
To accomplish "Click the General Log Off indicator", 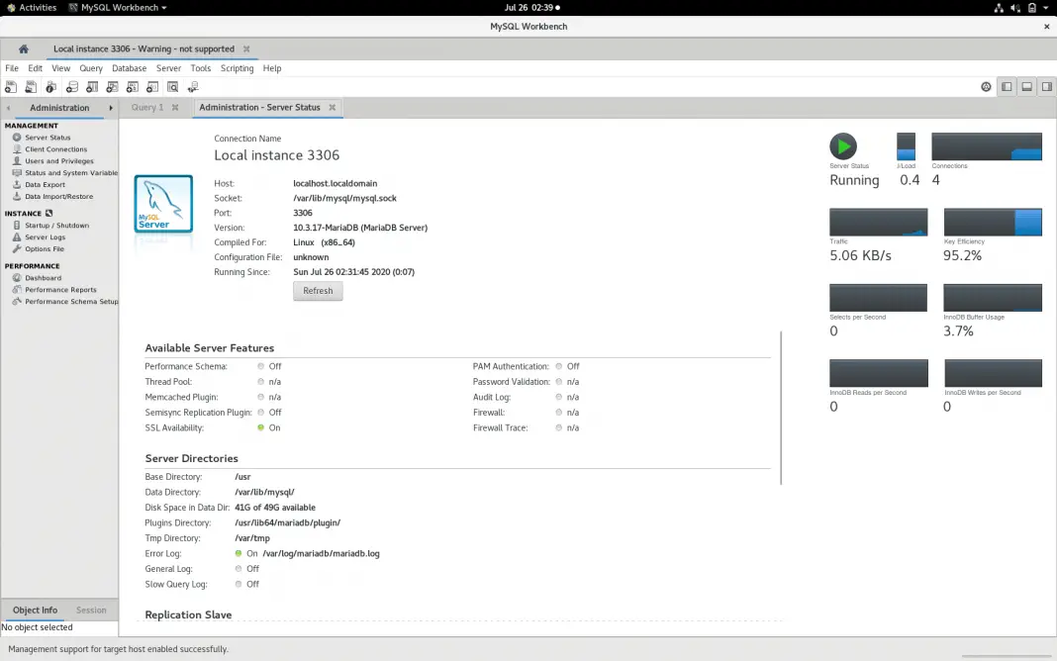I will coord(238,568).
